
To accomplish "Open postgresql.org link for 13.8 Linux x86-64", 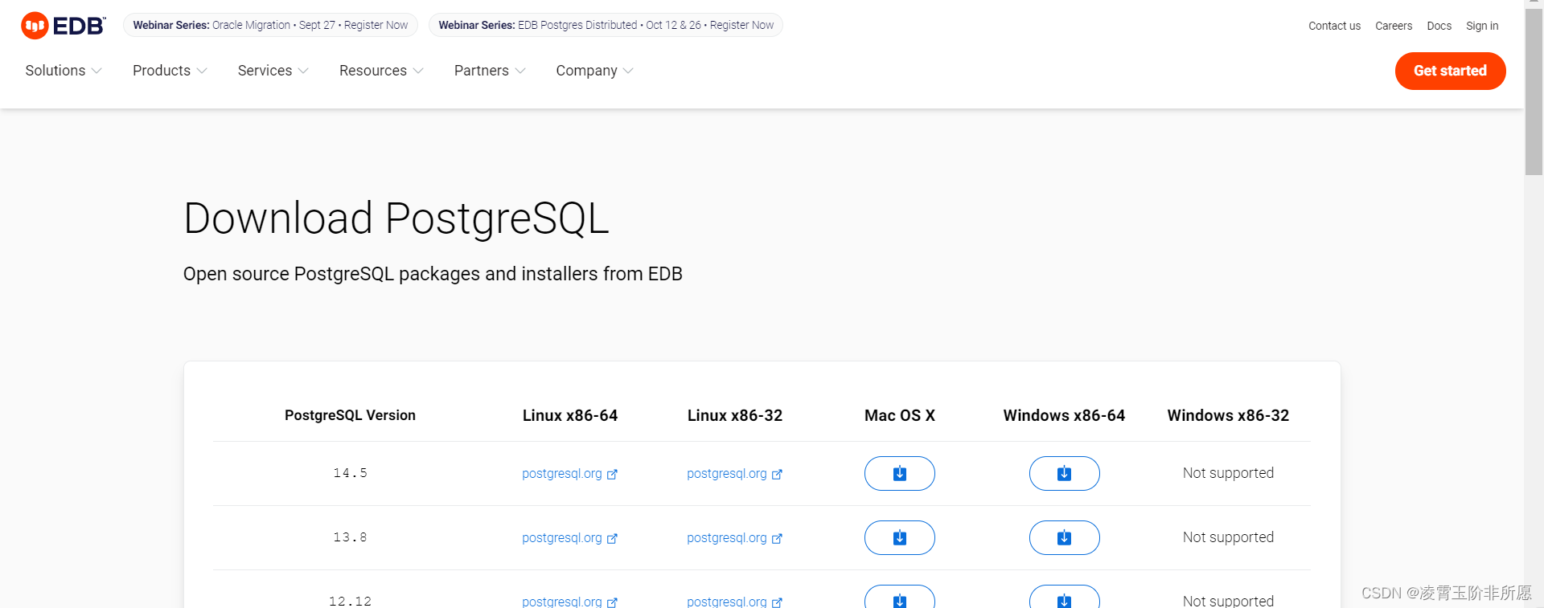I will click(x=569, y=538).
